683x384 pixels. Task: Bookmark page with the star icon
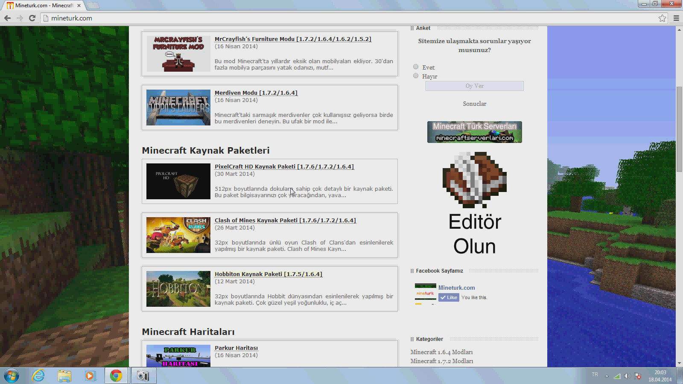[x=662, y=18]
